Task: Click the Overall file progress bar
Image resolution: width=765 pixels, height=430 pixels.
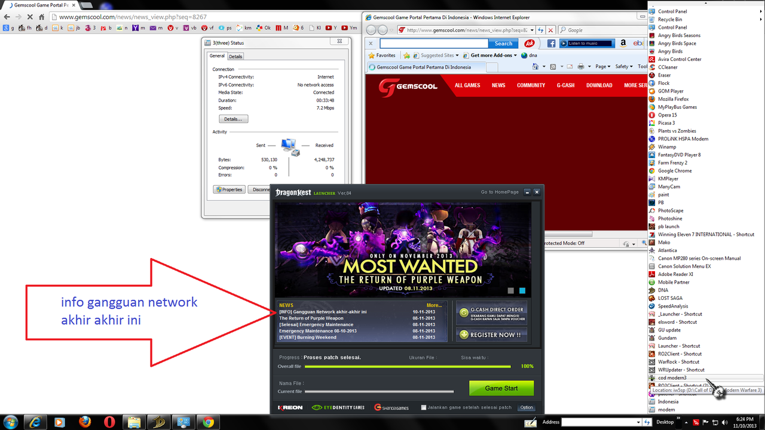Action: (x=406, y=366)
